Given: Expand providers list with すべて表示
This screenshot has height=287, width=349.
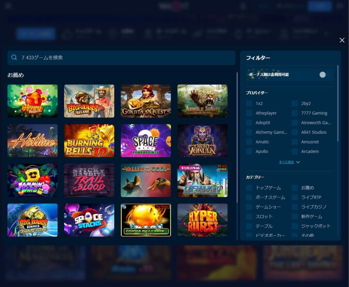Looking at the screenshot, I should (289, 162).
